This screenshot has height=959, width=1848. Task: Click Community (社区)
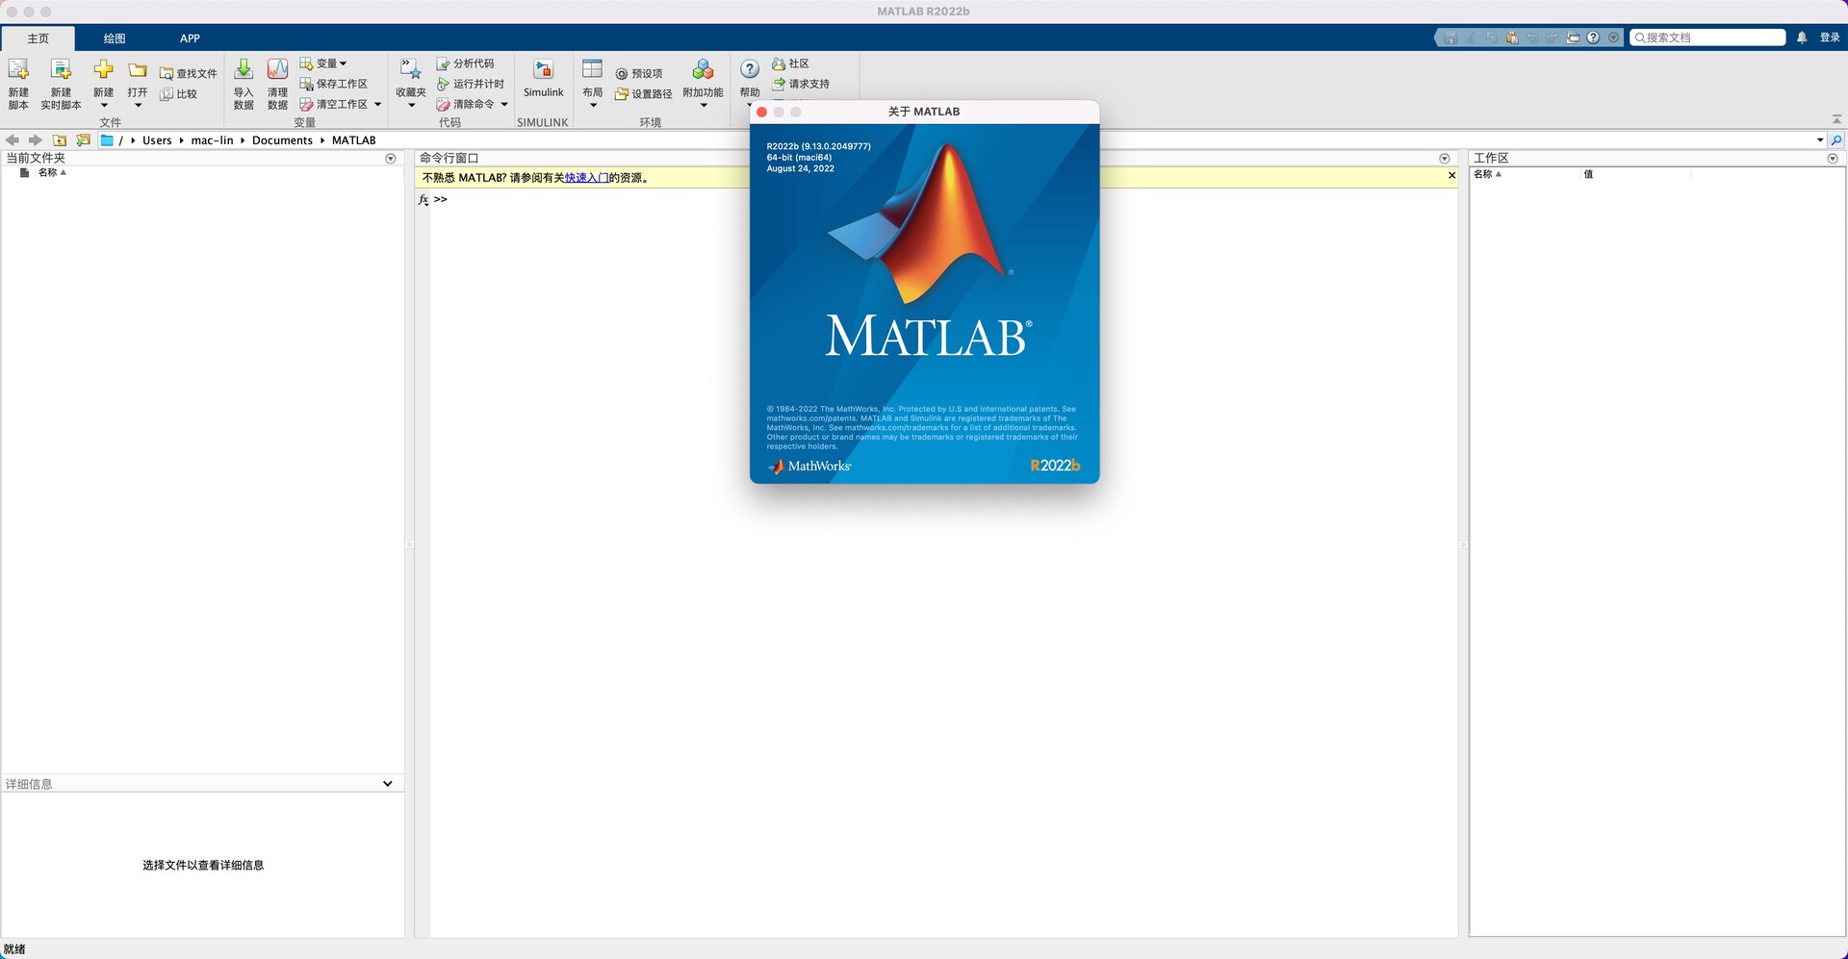tap(790, 63)
